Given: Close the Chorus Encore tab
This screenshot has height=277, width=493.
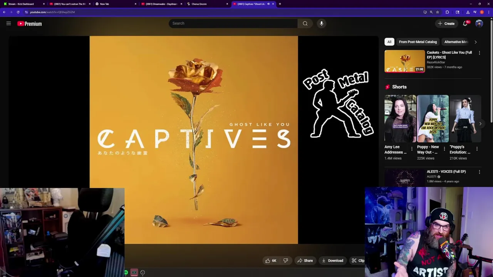Looking at the screenshot, I should 227,4.
